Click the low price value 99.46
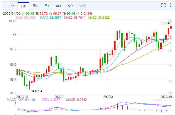The height and width of the screenshot is (115, 175). click(x=71, y=14)
